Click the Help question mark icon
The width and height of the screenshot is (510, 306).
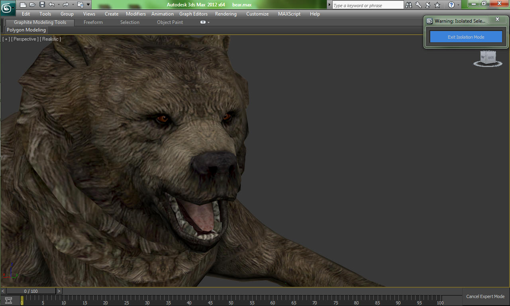pos(451,5)
